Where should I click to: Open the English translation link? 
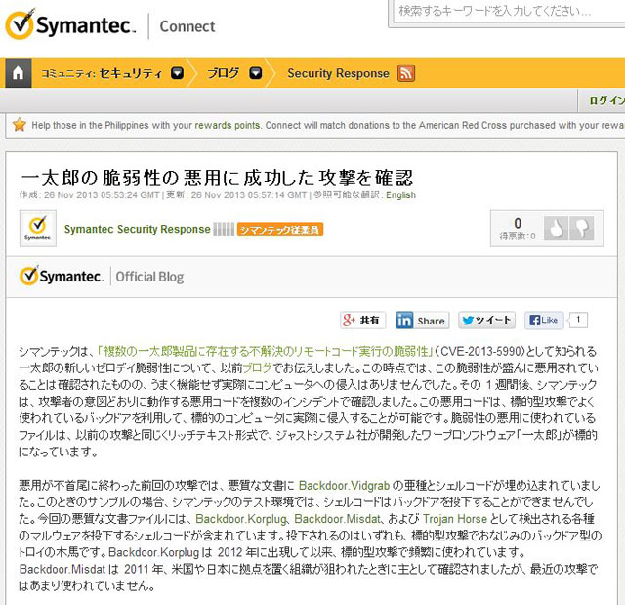400,195
